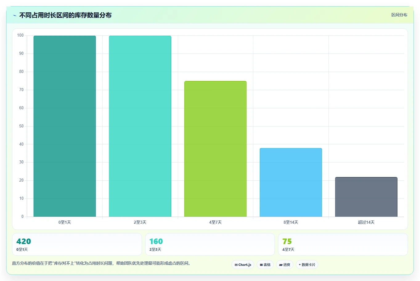The height and width of the screenshot is (281, 420).
Task: Click the 数据卡片 tag chip
Action: 307,265
